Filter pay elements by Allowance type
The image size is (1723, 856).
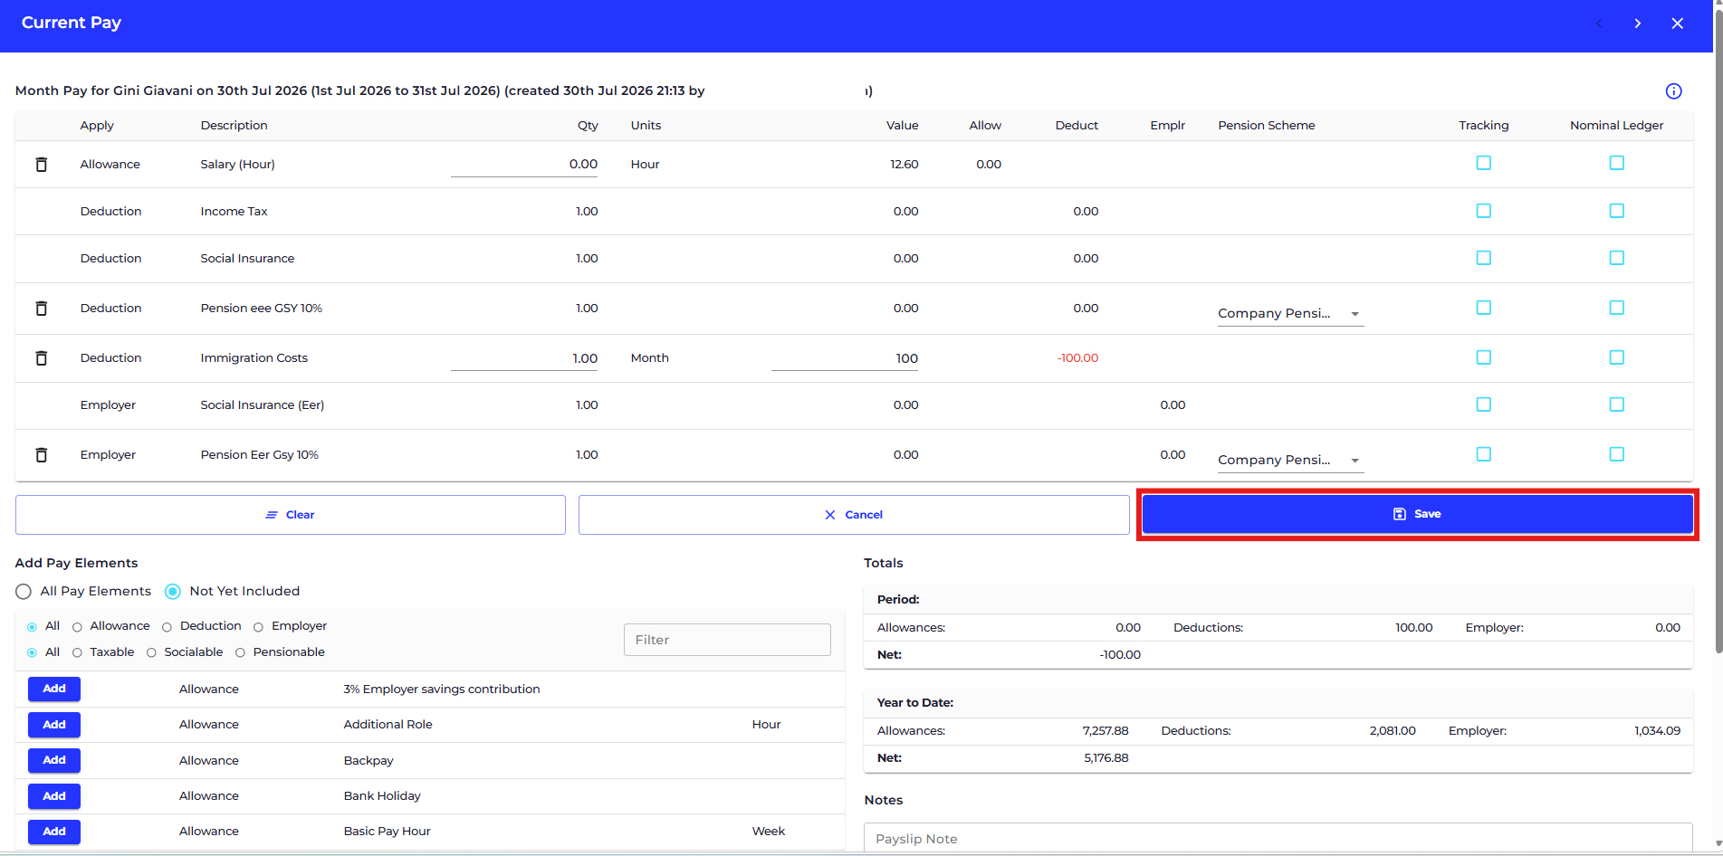coord(77,627)
